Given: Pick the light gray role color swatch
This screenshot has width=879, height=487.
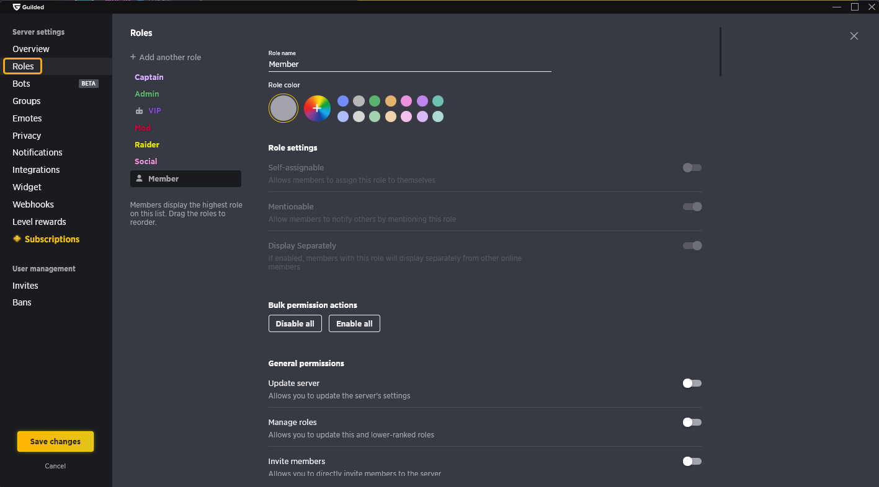Looking at the screenshot, I should pyautogui.click(x=359, y=116).
